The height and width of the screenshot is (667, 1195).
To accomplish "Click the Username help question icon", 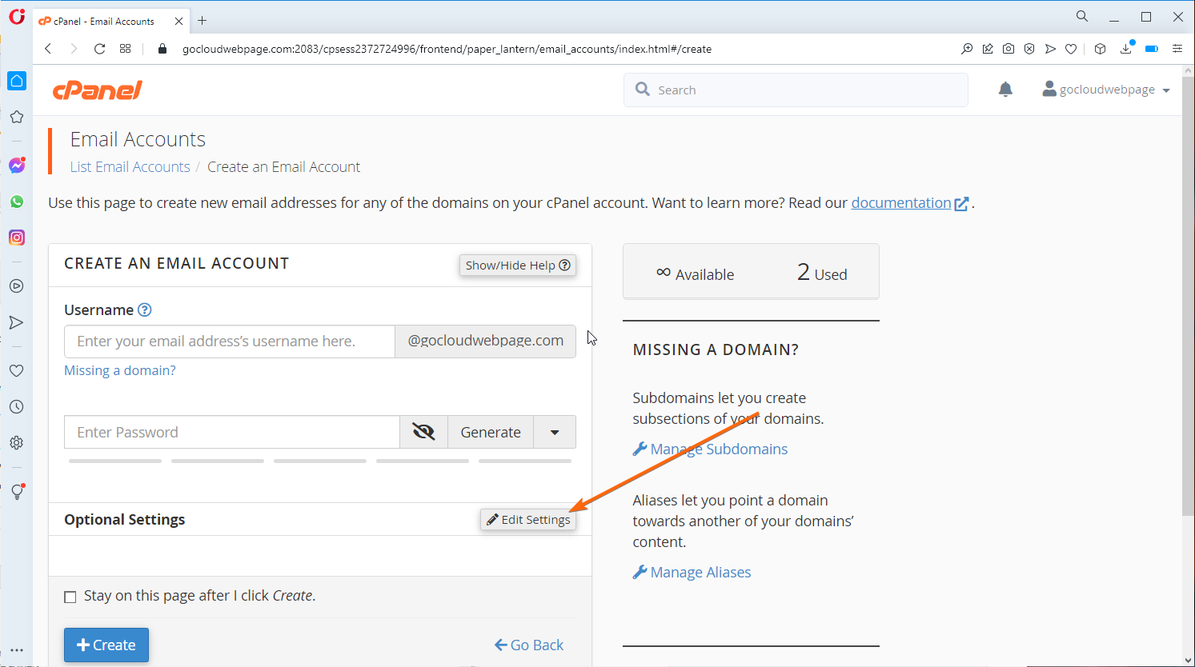I will tap(145, 310).
